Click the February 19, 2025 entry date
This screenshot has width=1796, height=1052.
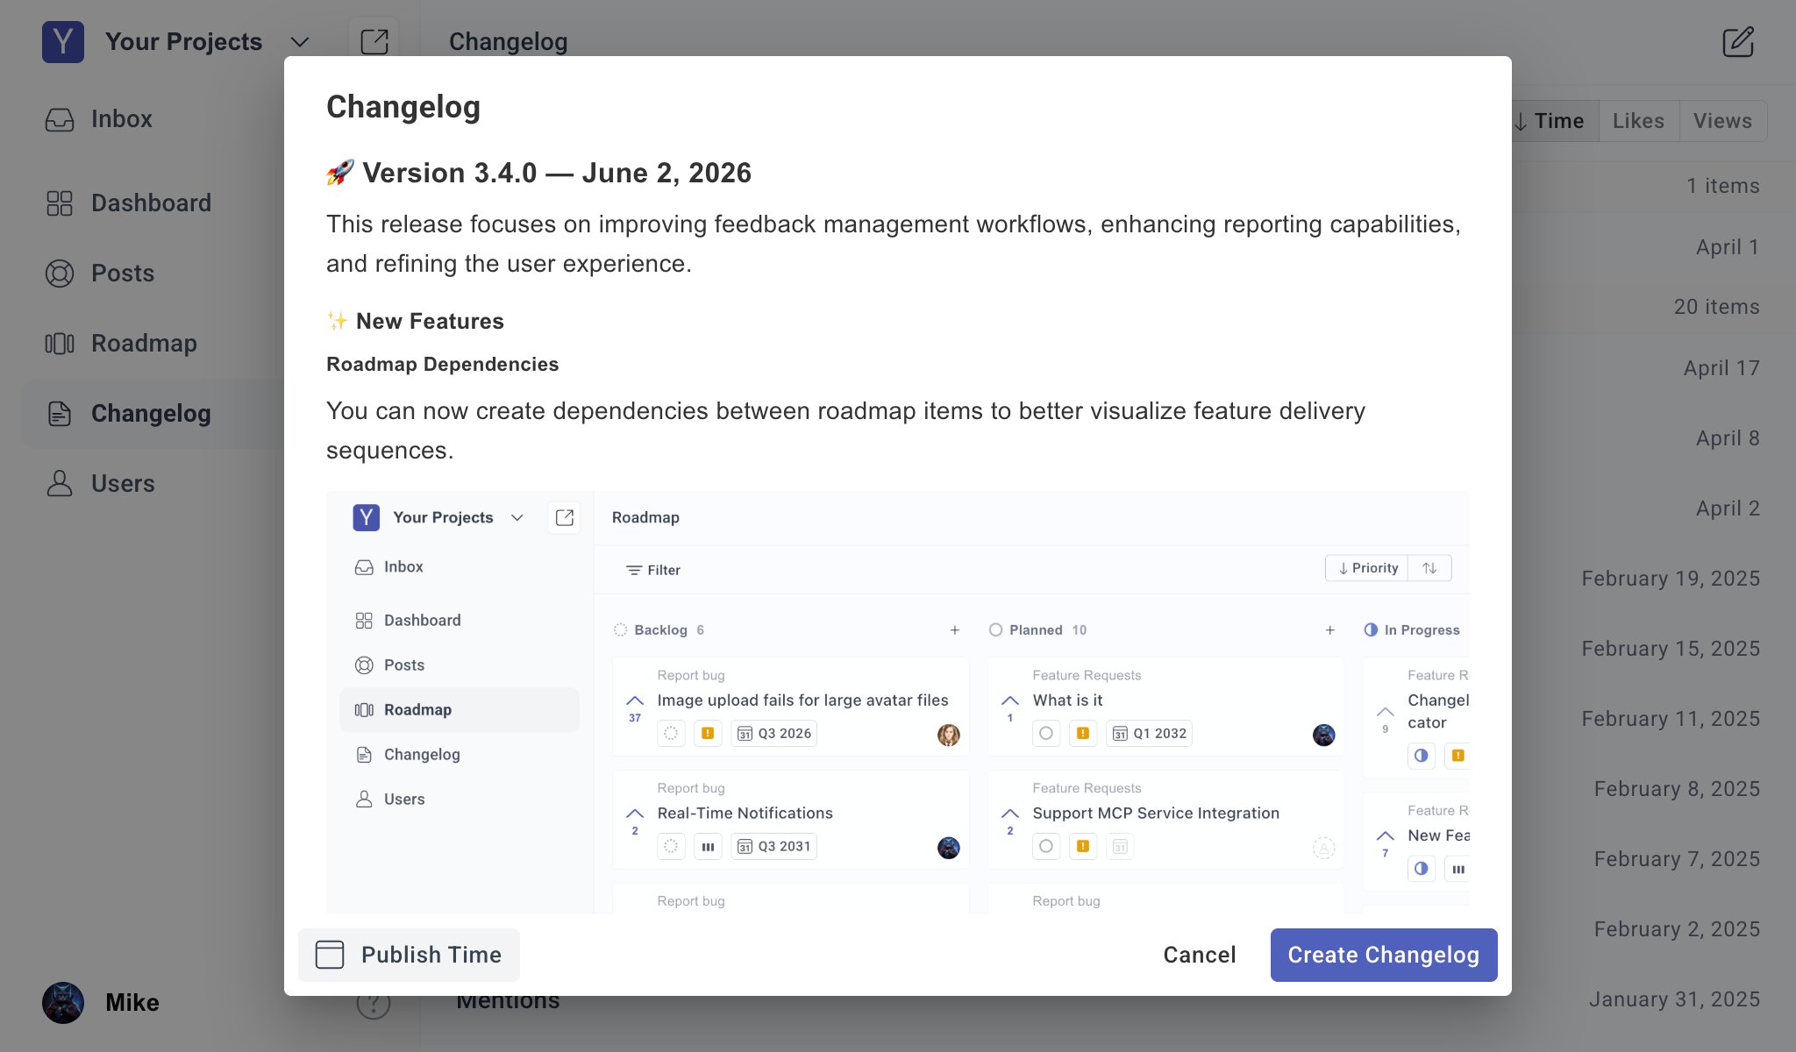pos(1671,579)
